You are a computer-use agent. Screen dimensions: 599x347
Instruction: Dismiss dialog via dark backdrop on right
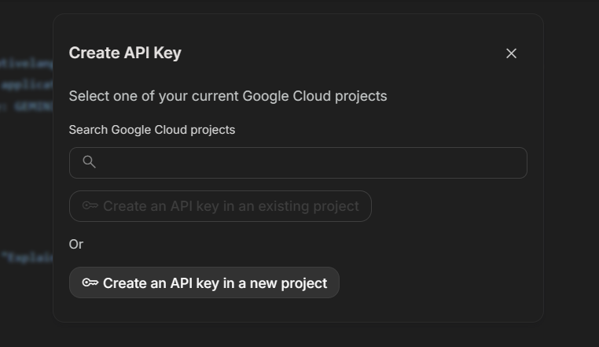[x=571, y=172]
